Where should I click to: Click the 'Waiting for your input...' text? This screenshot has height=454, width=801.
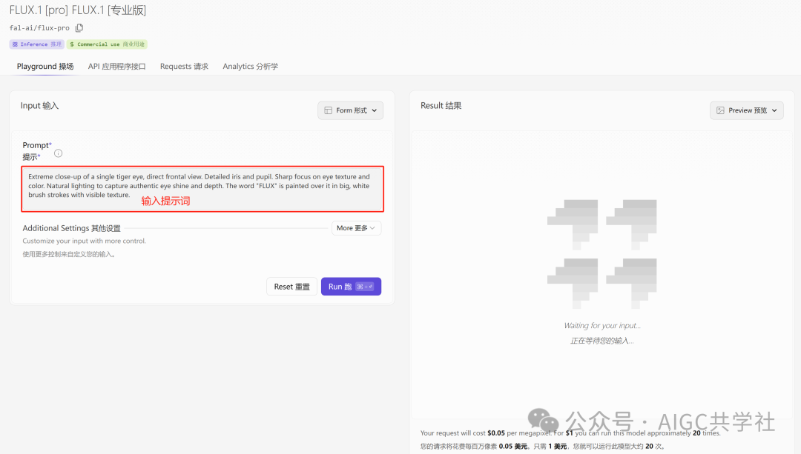tap(601, 325)
